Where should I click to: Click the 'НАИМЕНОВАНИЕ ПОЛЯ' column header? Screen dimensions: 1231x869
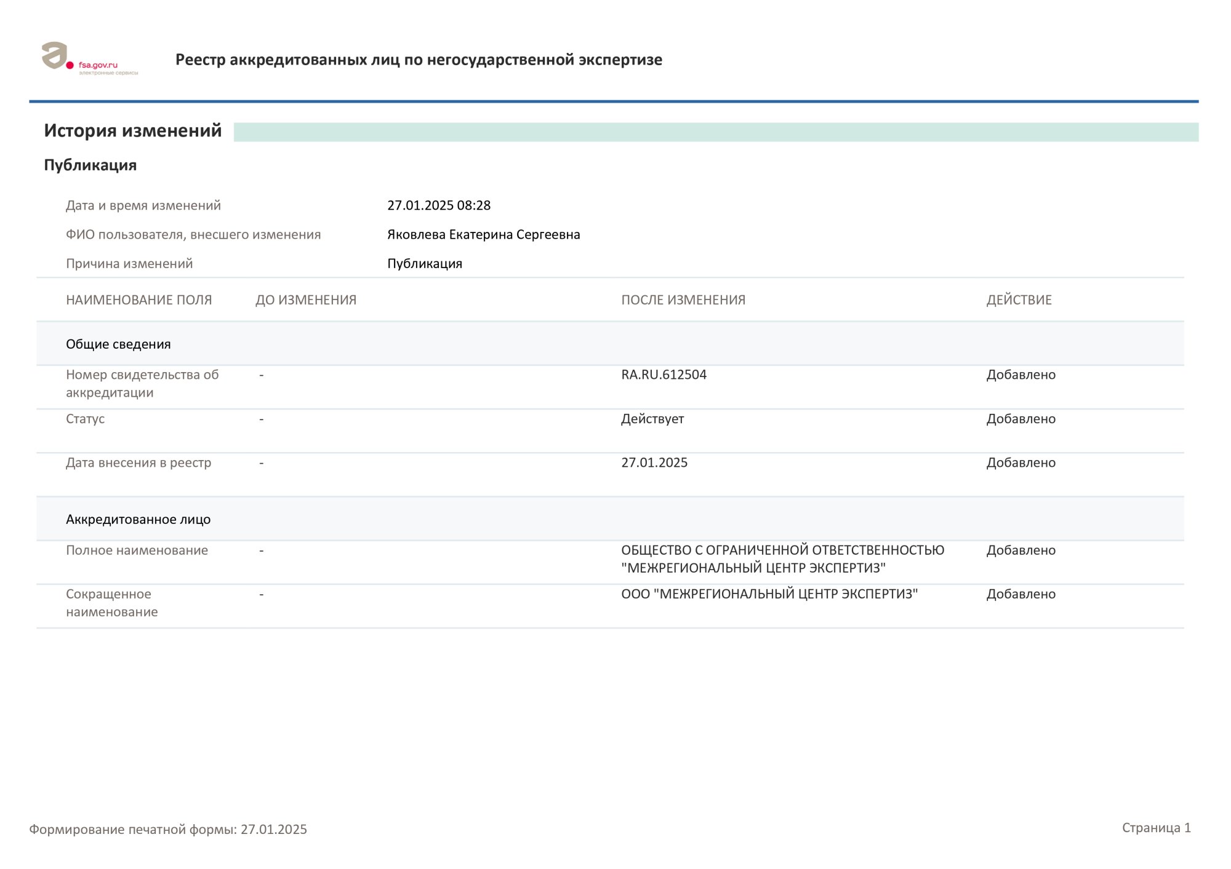(x=138, y=300)
